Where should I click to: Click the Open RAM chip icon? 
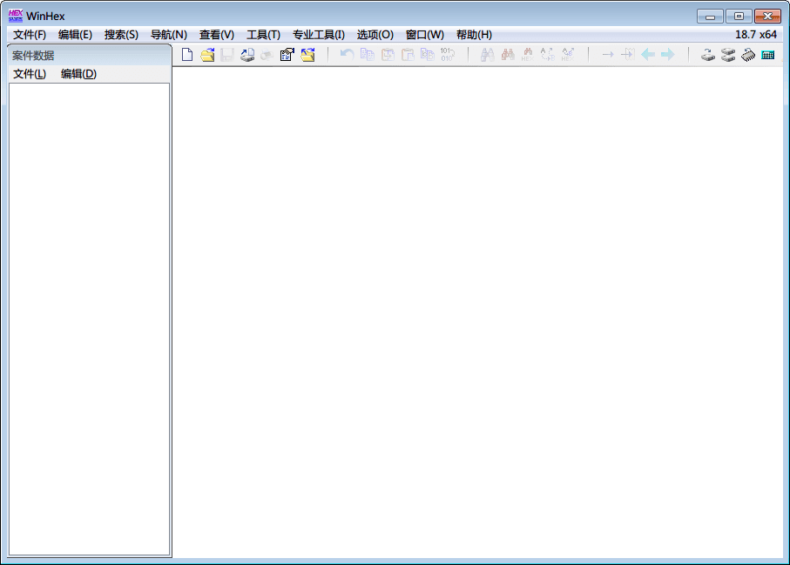748,54
